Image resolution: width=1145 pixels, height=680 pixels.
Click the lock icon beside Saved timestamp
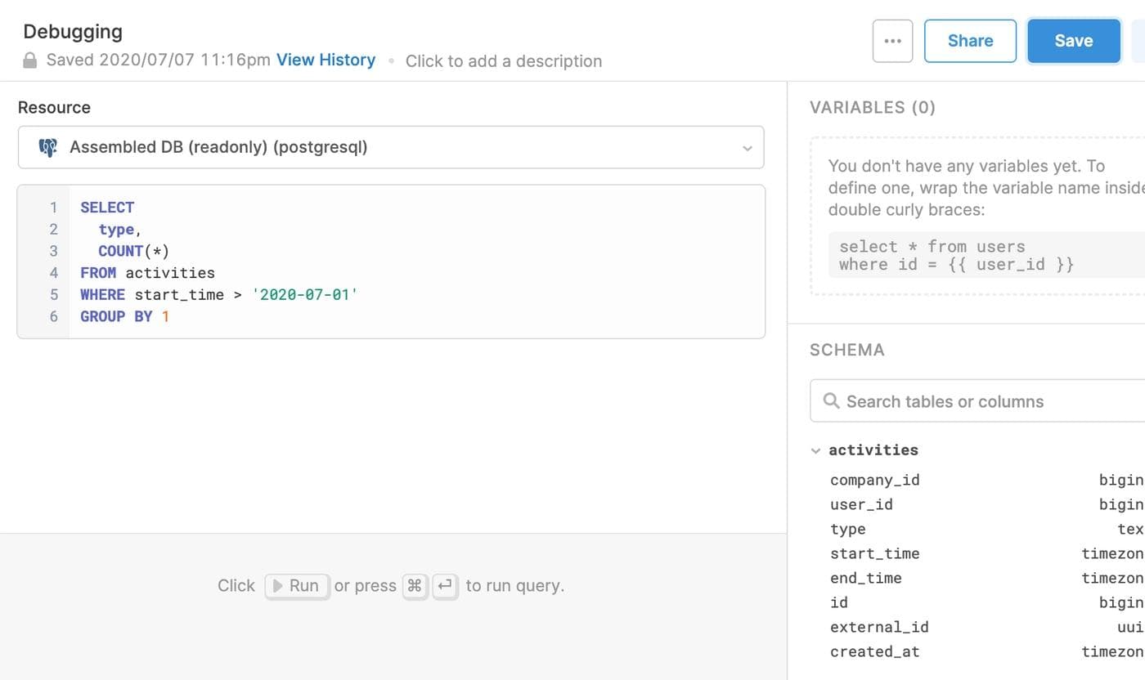(30, 60)
